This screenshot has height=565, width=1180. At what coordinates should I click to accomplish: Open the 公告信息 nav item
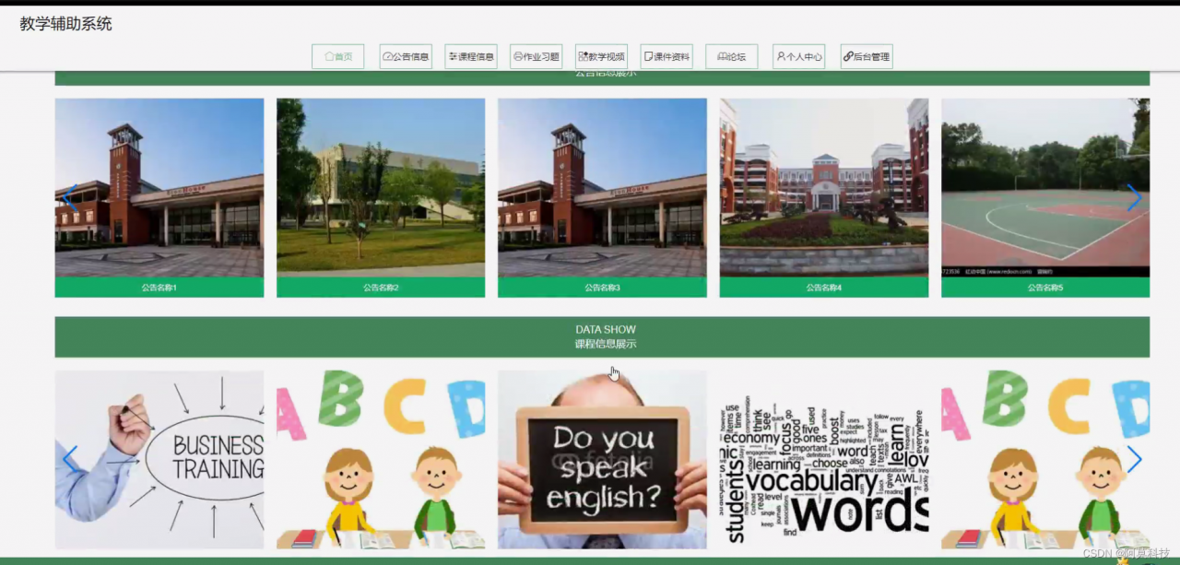point(406,56)
